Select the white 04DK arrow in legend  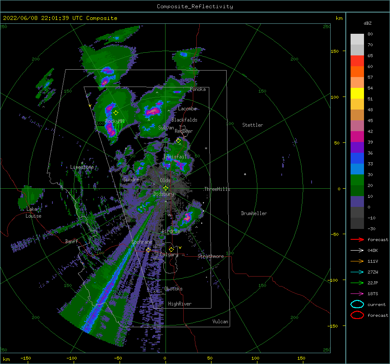357,250
